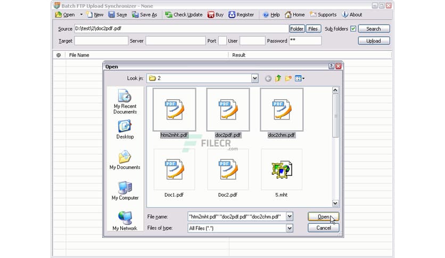
Task: Click the Result column header
Action: point(310,55)
